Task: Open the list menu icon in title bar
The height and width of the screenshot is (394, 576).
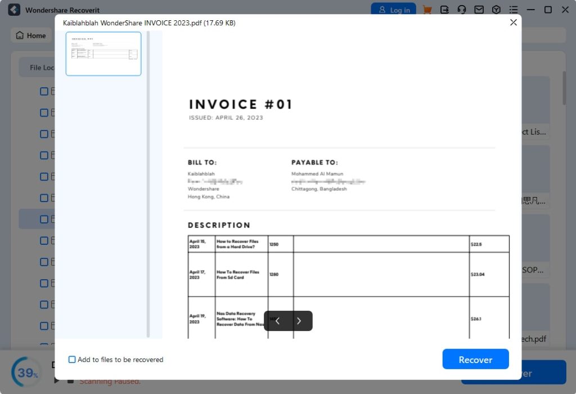Action: click(514, 10)
